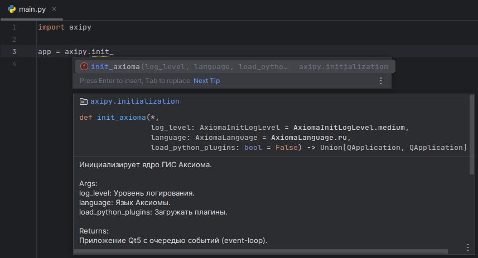Screen dimensions: 478x258
Task: Click first QApplication in return type
Action: click(x=373, y=148)
